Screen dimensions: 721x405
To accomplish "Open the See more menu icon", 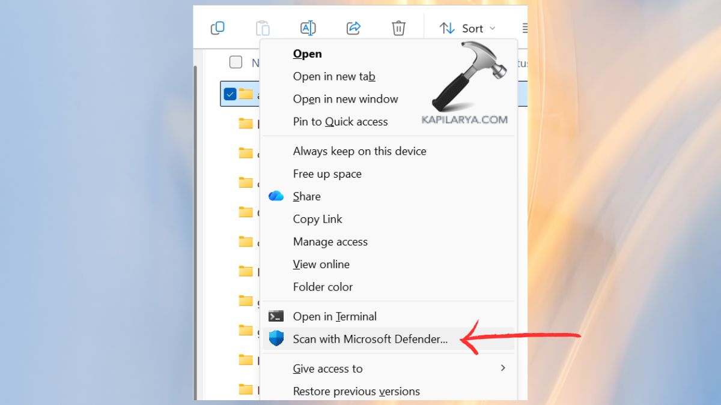I will [524, 28].
